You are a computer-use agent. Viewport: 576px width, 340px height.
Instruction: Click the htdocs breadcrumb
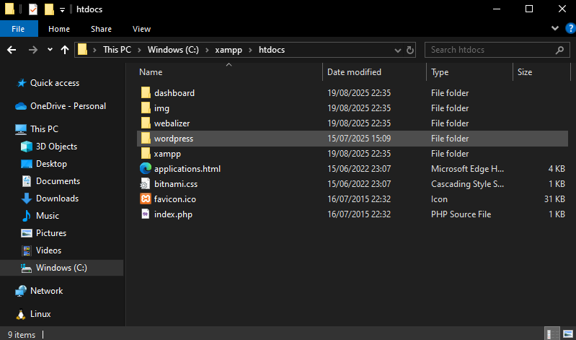(x=272, y=50)
